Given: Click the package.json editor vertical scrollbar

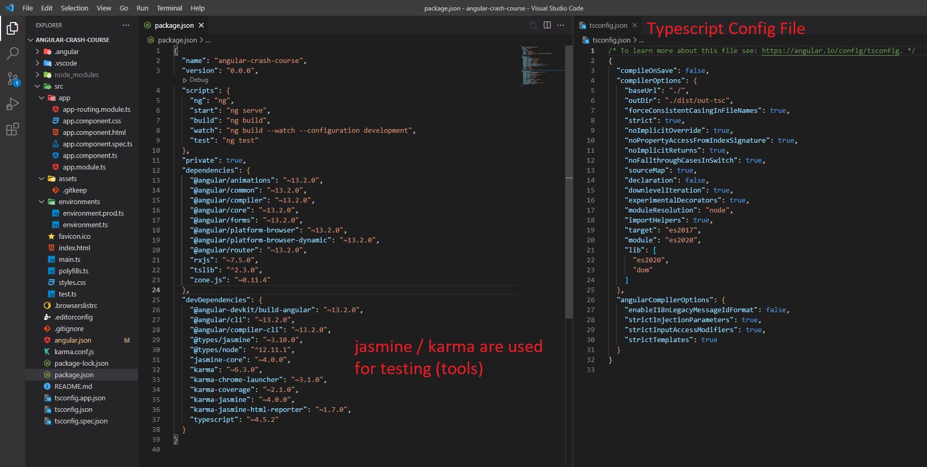Looking at the screenshot, I should [569, 182].
